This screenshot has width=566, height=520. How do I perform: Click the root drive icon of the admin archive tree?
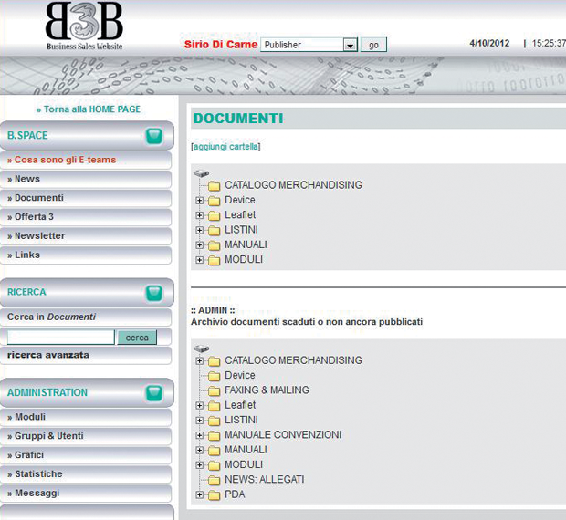coord(201,348)
